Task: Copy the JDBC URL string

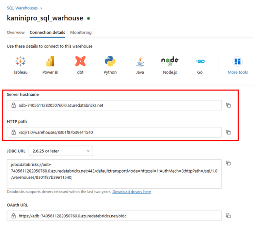Action: [x=228, y=163]
